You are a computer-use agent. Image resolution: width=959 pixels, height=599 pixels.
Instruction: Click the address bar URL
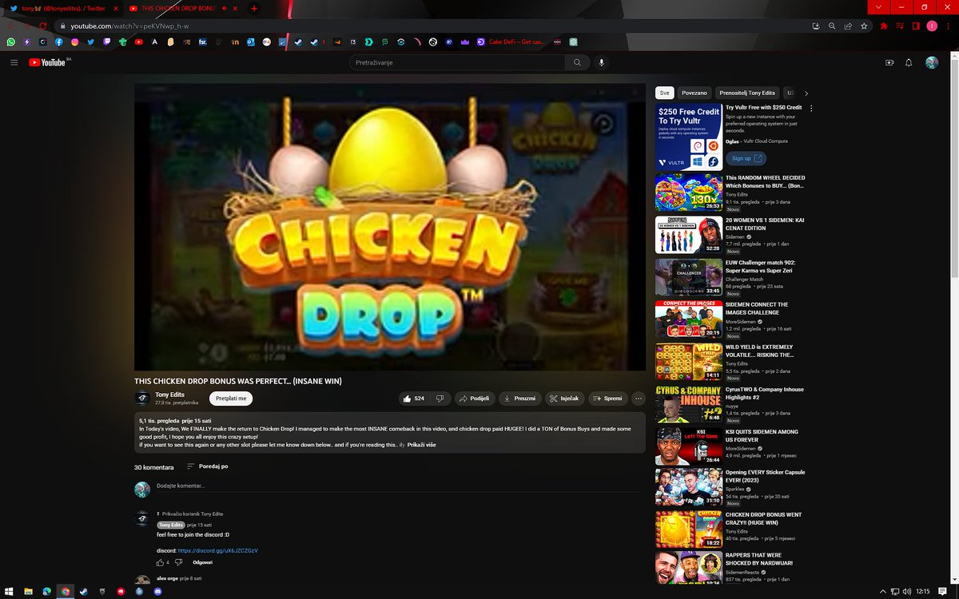click(129, 26)
